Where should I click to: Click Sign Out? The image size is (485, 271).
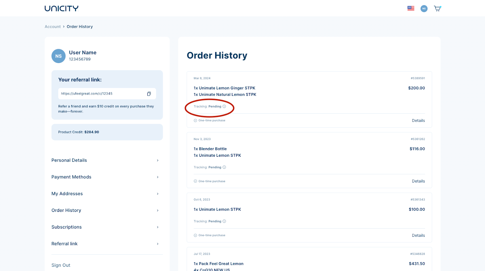61,265
